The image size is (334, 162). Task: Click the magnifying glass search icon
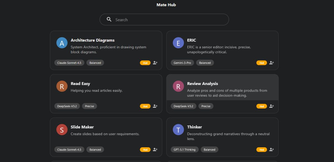pos(109,19)
